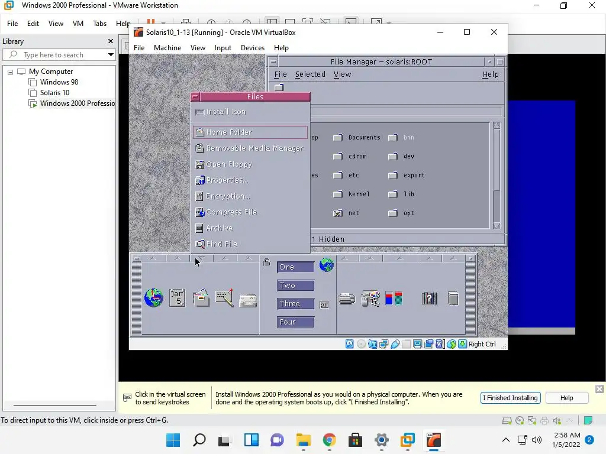This screenshot has height=454, width=606.
Task: Show hidden icons in the Windows system tray
Action: 506,440
